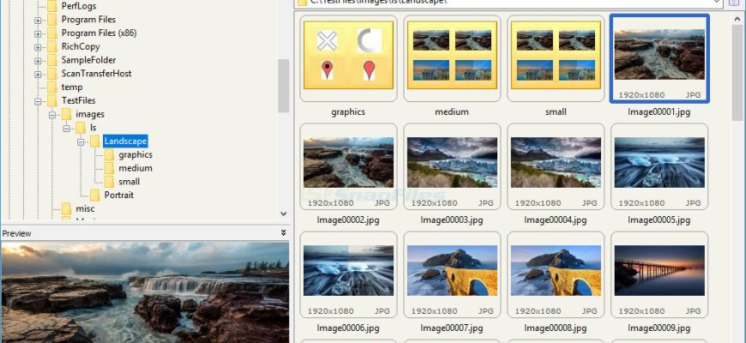The width and height of the screenshot is (746, 343).
Task: Click the misc folder icon in tree
Action: tap(67, 208)
